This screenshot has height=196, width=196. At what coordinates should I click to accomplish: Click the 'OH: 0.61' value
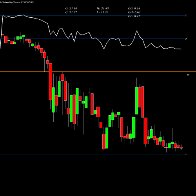click(134, 13)
